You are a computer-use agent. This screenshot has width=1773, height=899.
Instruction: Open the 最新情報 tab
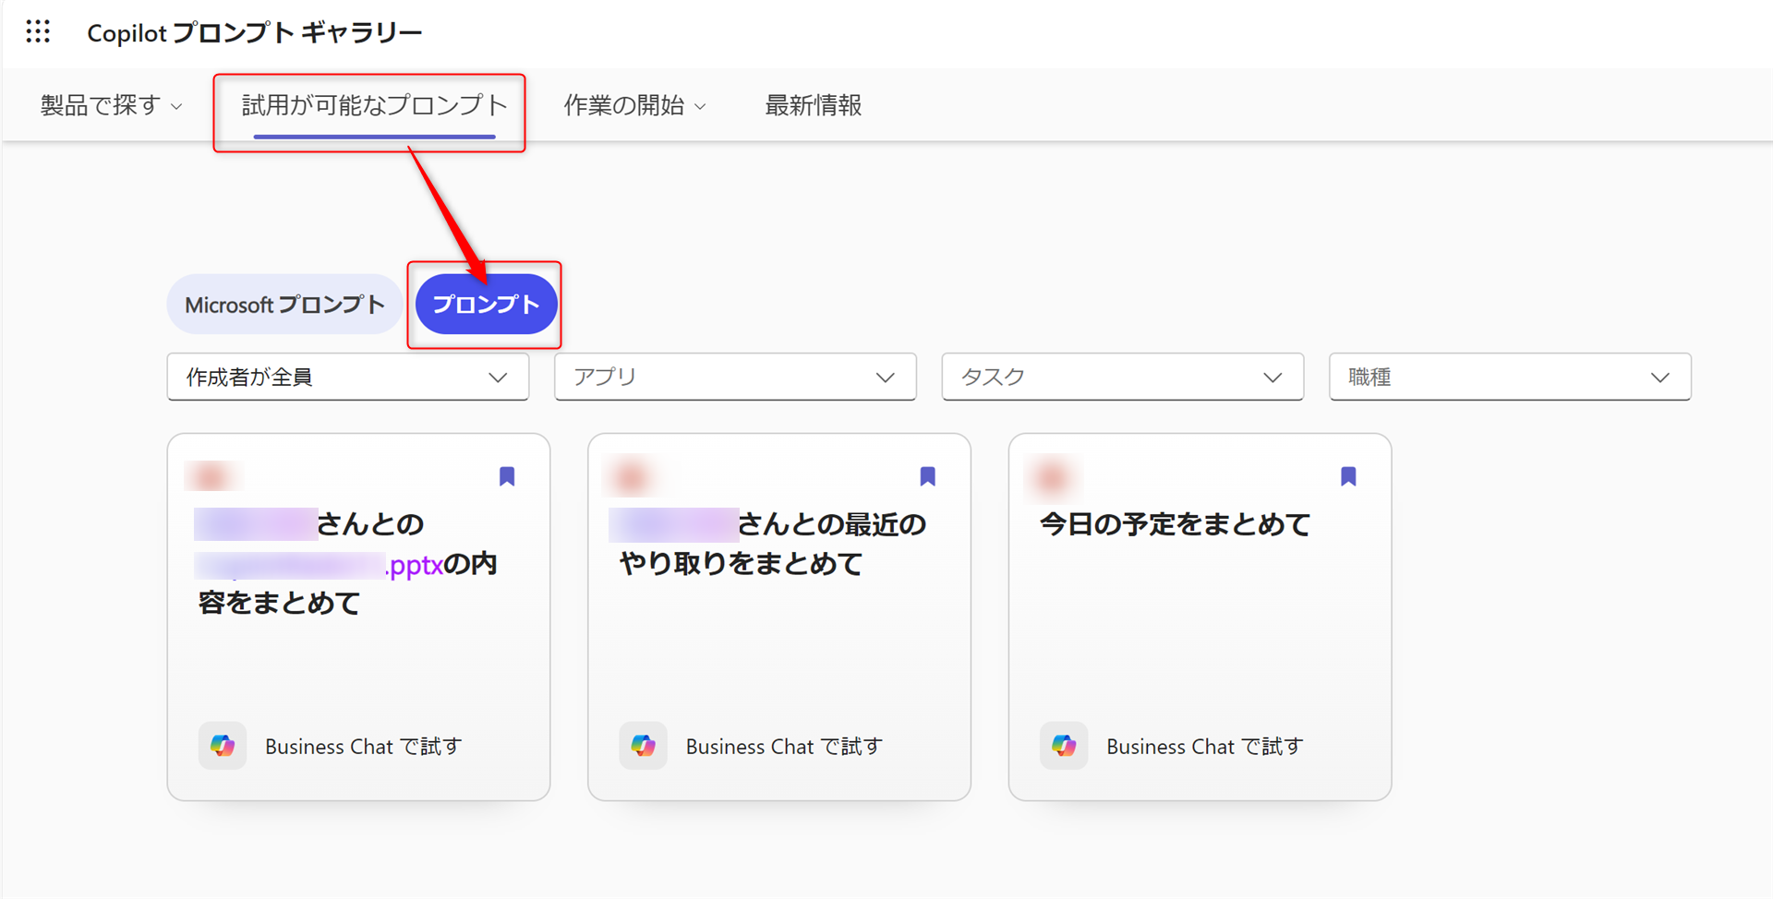pos(814,105)
